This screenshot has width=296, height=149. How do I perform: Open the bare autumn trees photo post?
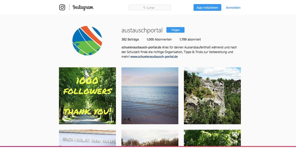click(x=150, y=138)
